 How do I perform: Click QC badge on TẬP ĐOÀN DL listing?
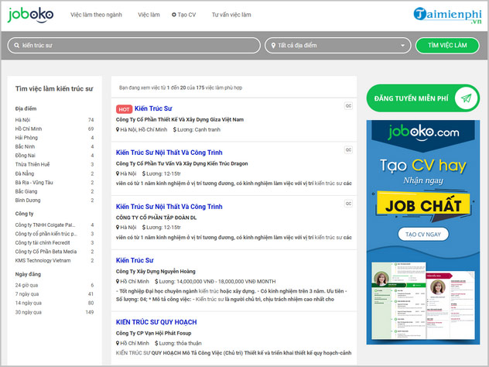tap(348, 204)
